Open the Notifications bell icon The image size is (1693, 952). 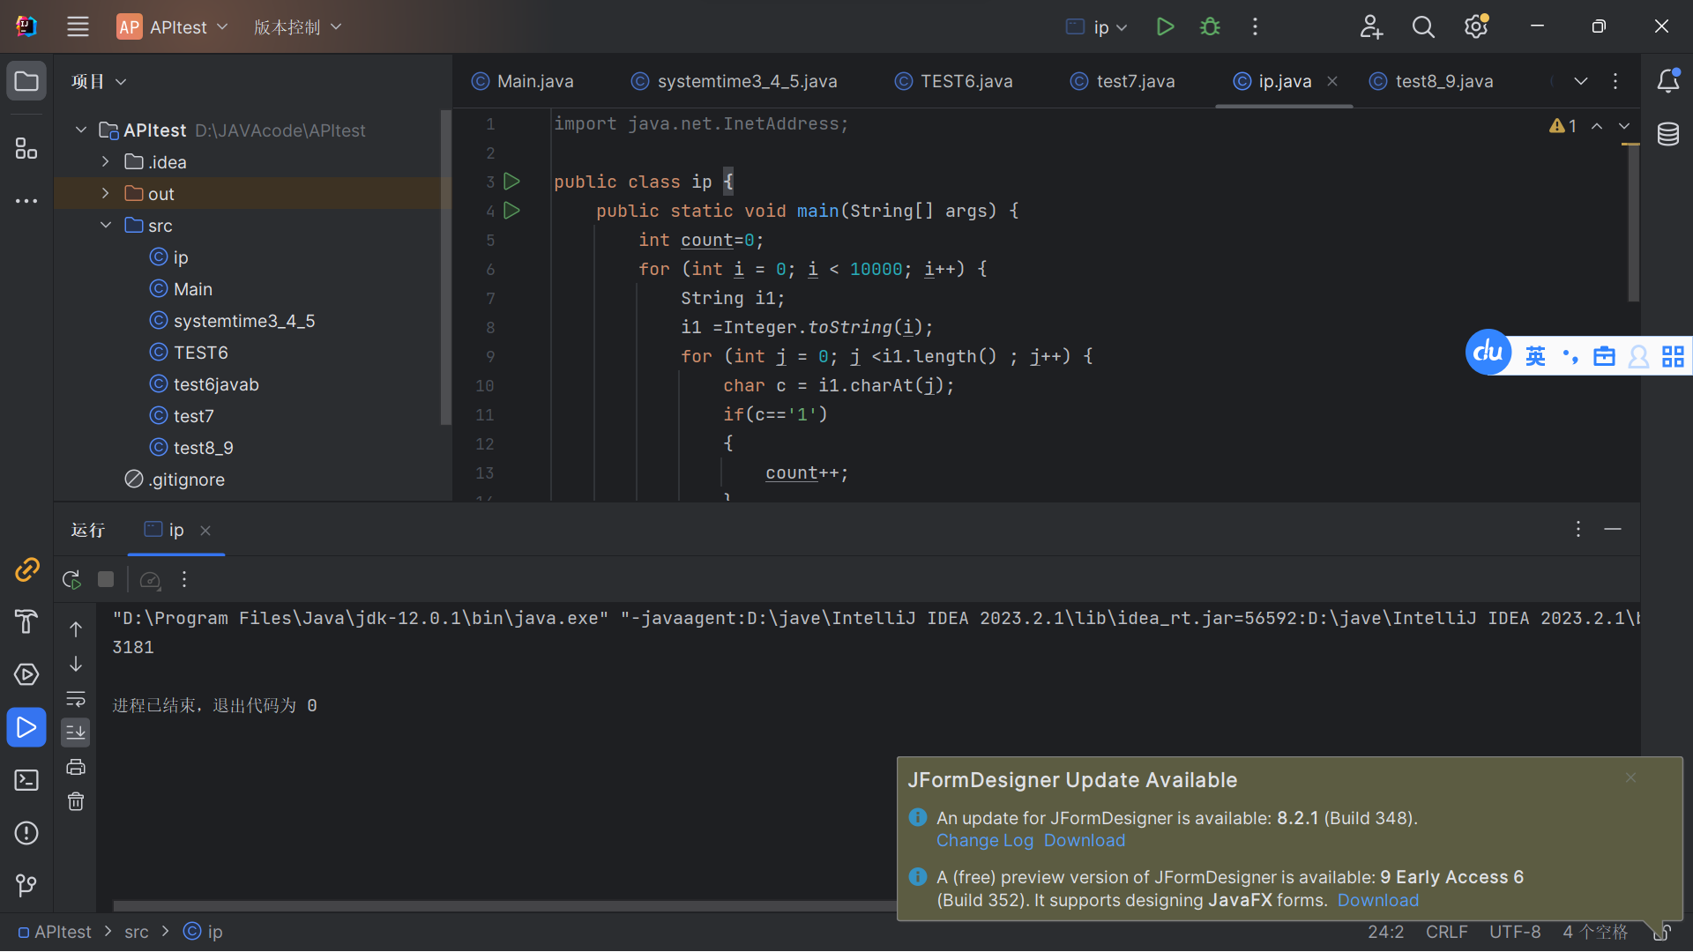[x=1667, y=81]
